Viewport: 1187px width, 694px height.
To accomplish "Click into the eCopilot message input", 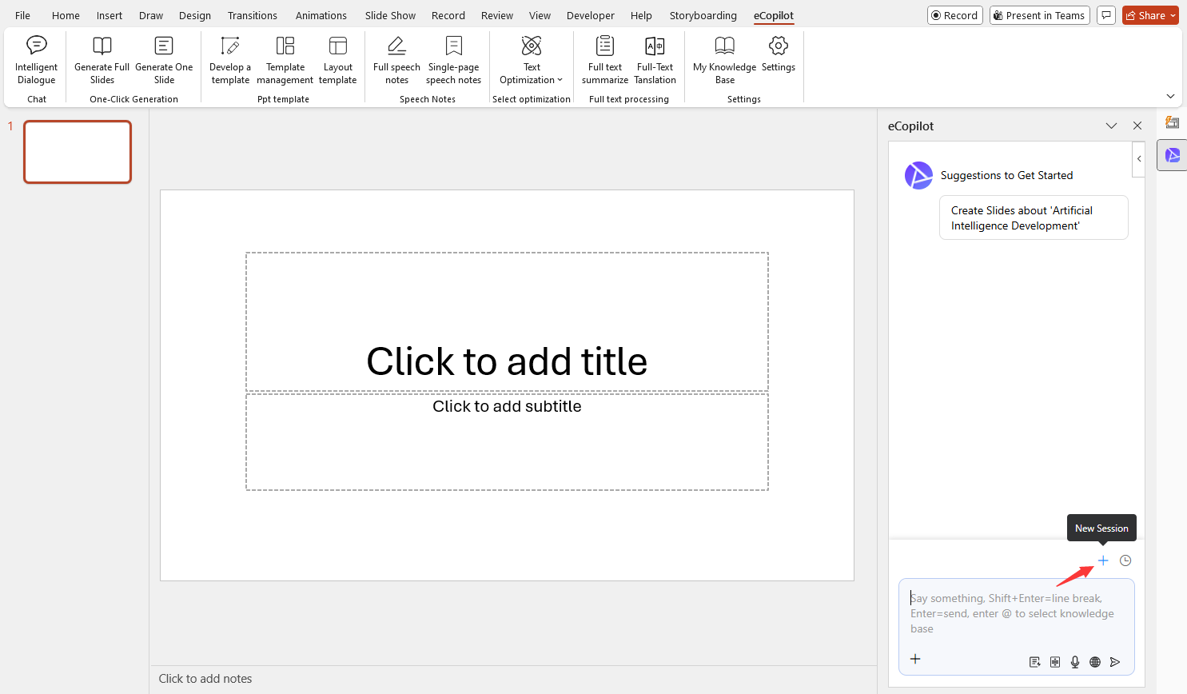I will [x=1015, y=613].
